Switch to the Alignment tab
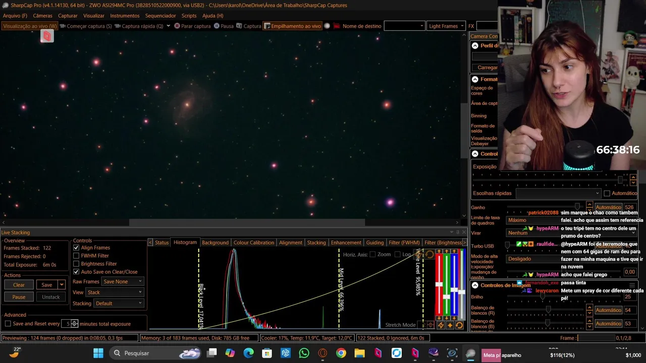Image resolution: width=646 pixels, height=363 pixels. (x=291, y=243)
